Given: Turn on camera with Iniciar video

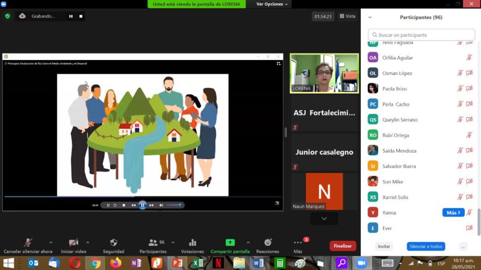Looking at the screenshot, I should [x=74, y=243].
